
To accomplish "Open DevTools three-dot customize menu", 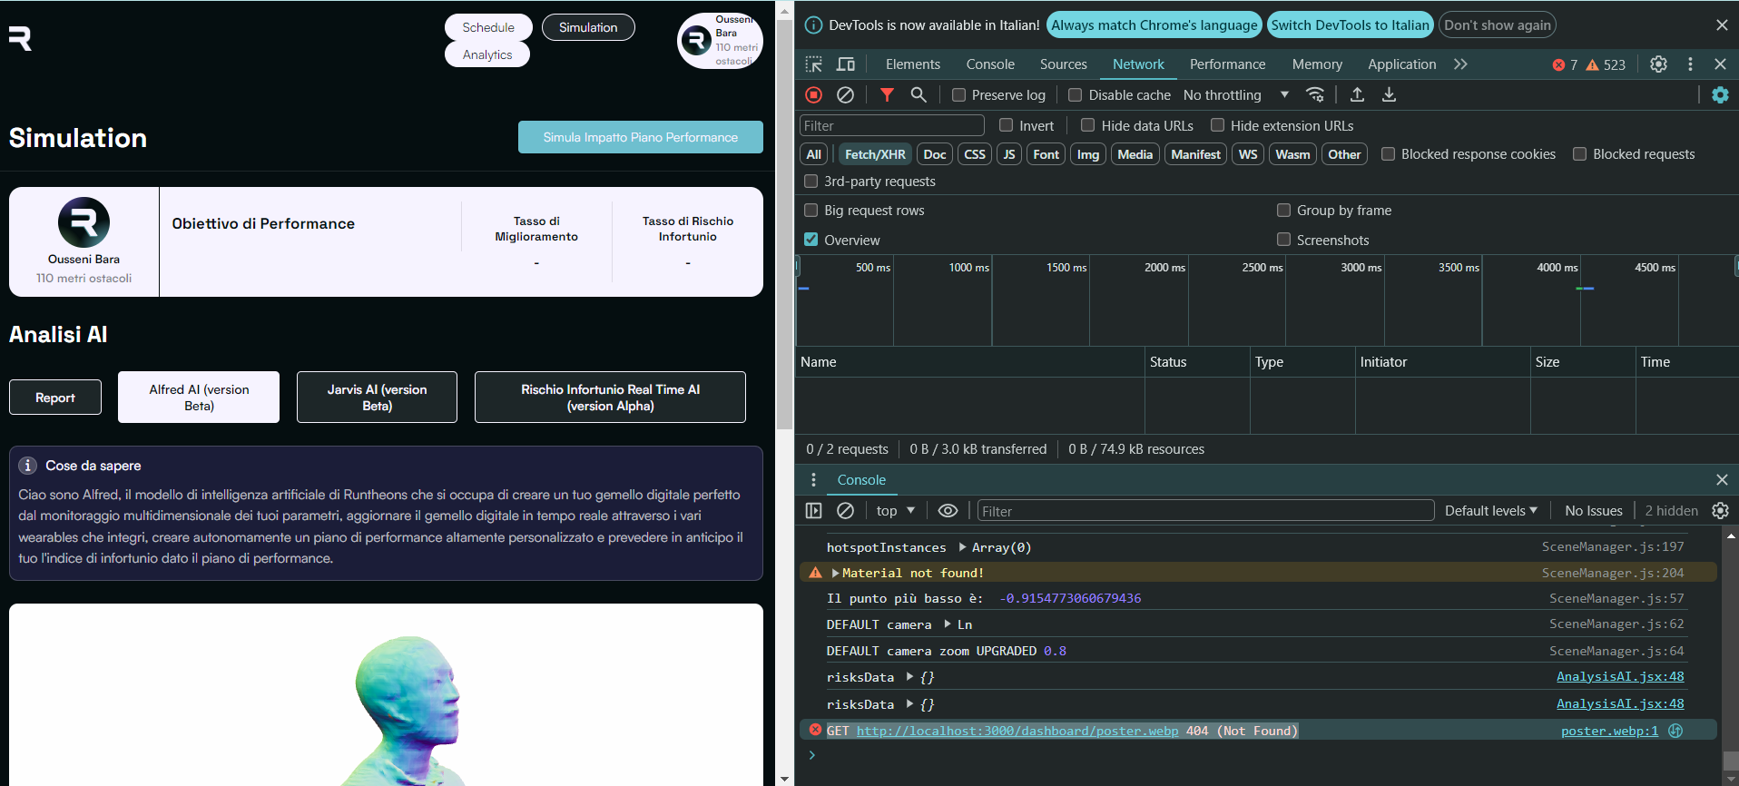I will [x=1690, y=64].
